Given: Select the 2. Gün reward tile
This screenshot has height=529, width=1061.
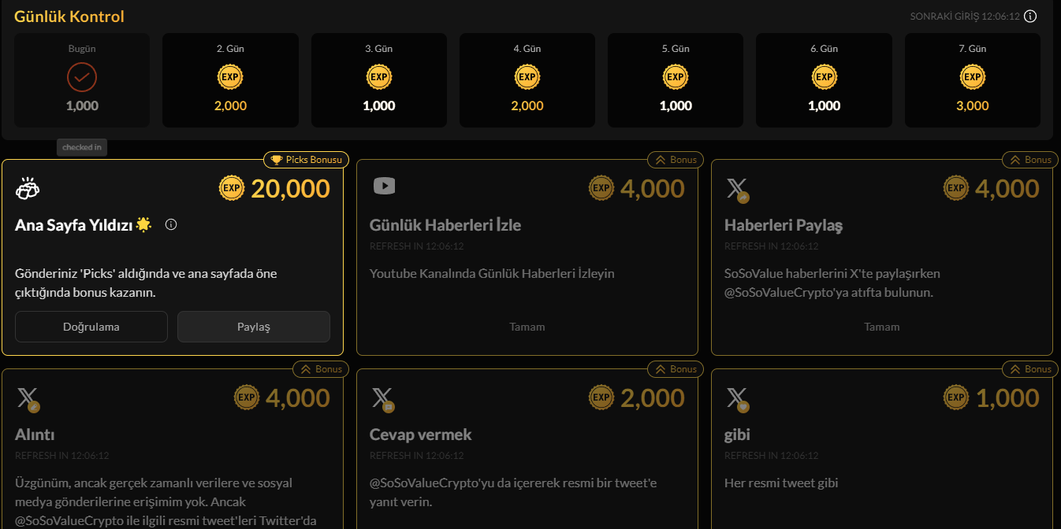Looking at the screenshot, I should click(230, 80).
